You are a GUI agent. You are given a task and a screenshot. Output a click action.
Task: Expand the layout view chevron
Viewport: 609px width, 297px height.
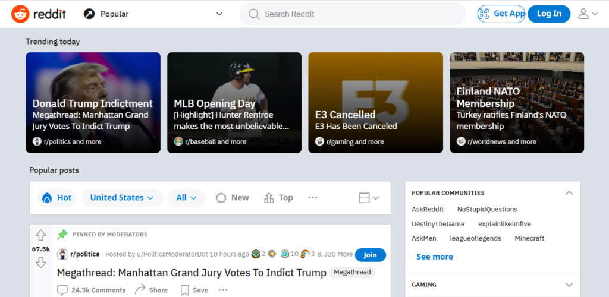point(376,198)
